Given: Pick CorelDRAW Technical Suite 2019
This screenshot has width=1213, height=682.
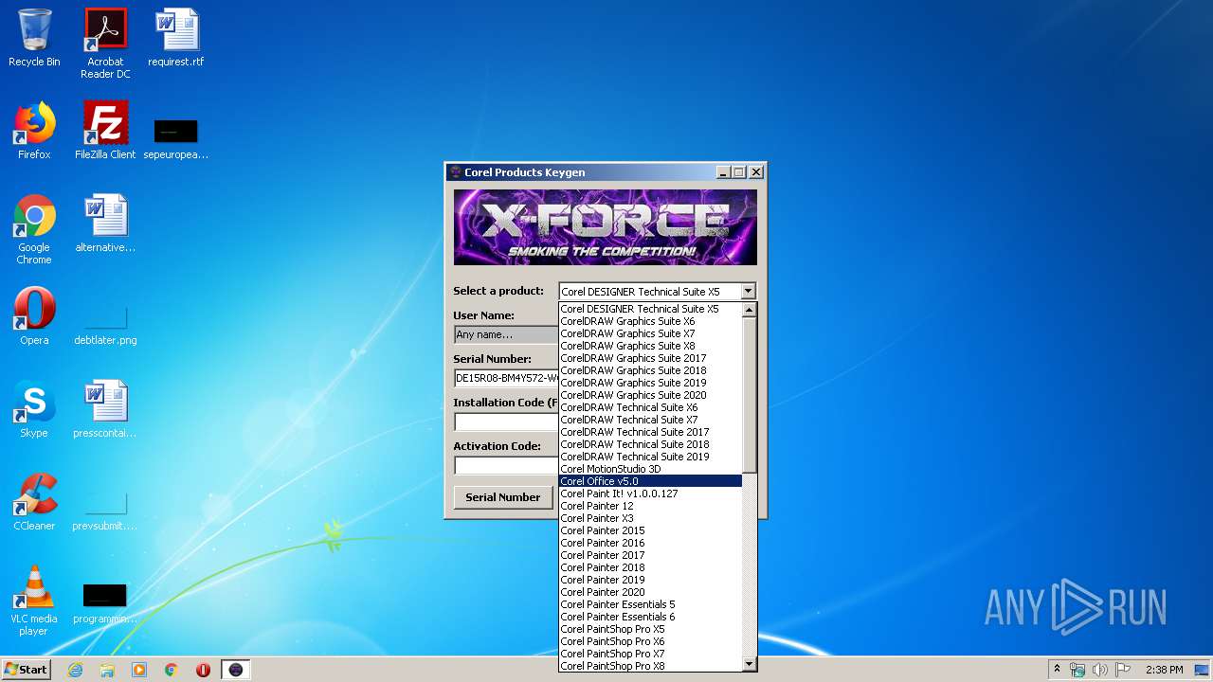Looking at the screenshot, I should [x=650, y=457].
